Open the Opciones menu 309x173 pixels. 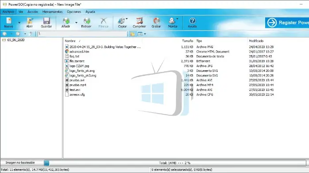pos(74,12)
